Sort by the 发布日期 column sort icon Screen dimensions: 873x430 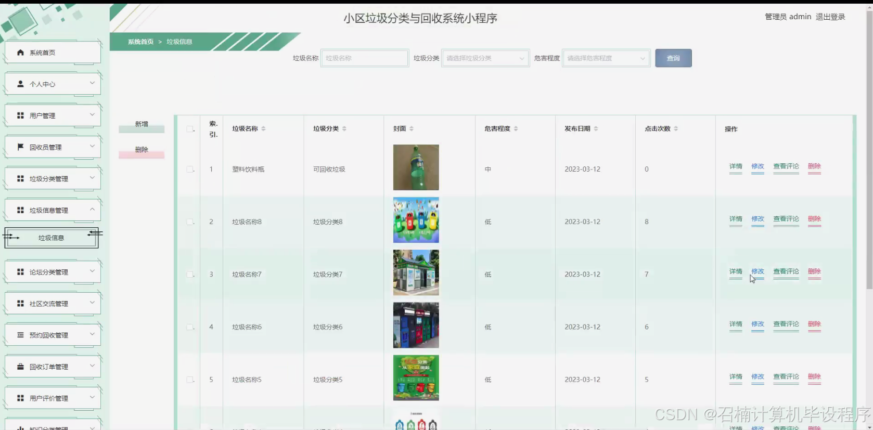(x=596, y=128)
